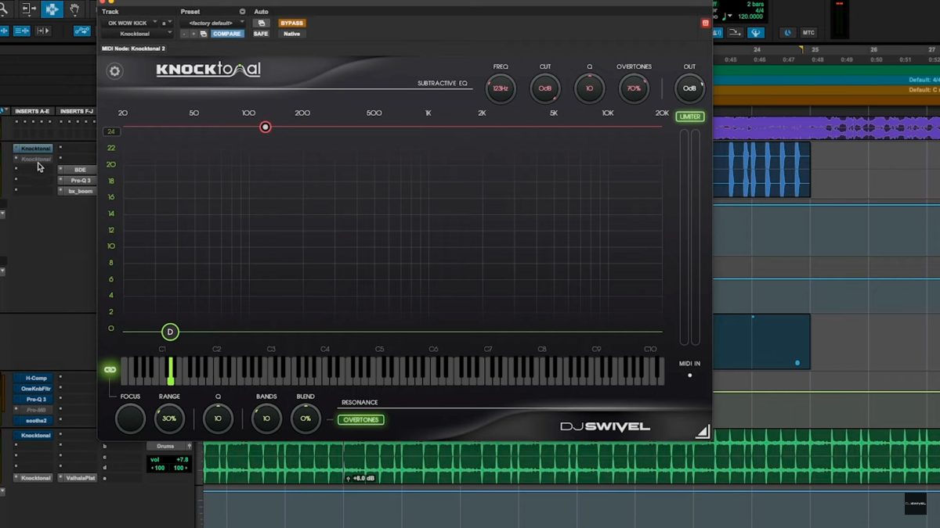Select previous preset with minus button
The width and height of the screenshot is (940, 528).
pos(184,34)
